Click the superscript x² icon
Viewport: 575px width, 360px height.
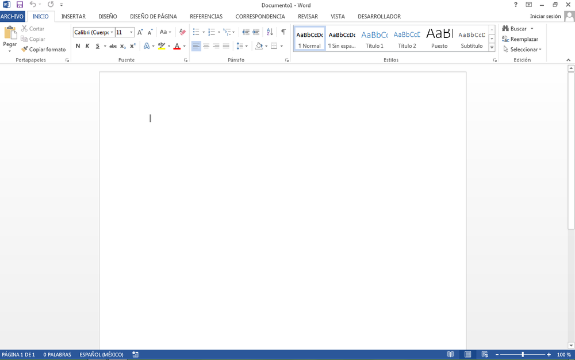[x=133, y=46]
